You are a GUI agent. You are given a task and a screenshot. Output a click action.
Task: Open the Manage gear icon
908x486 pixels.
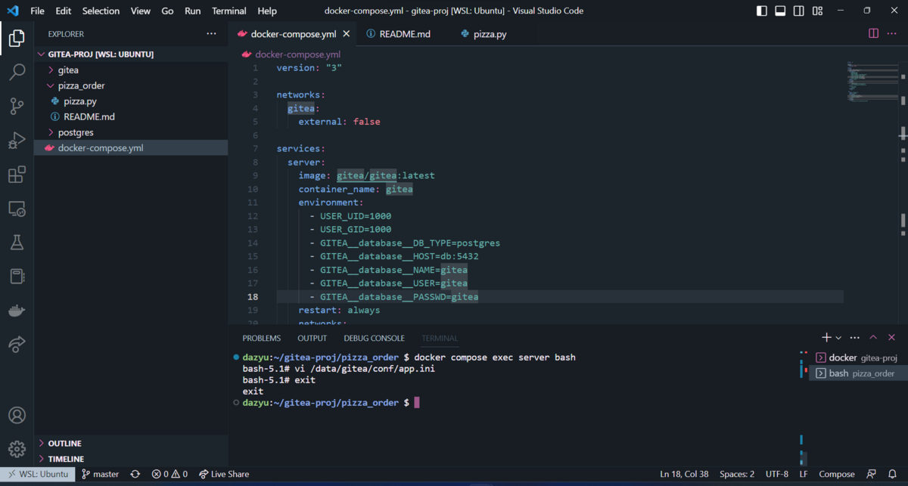pos(17,449)
